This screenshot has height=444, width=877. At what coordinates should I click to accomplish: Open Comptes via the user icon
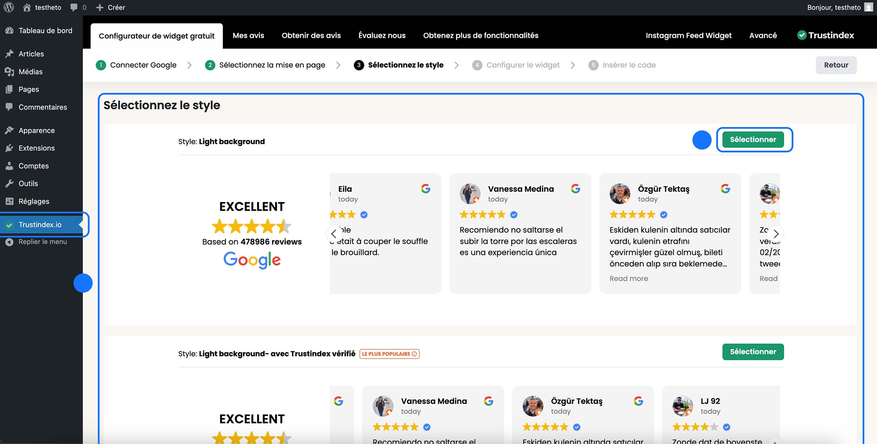(10, 166)
